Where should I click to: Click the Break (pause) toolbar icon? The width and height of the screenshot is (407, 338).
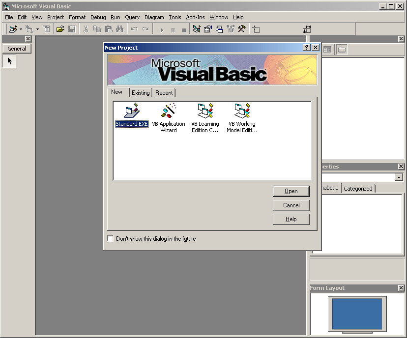pyautogui.click(x=173, y=30)
